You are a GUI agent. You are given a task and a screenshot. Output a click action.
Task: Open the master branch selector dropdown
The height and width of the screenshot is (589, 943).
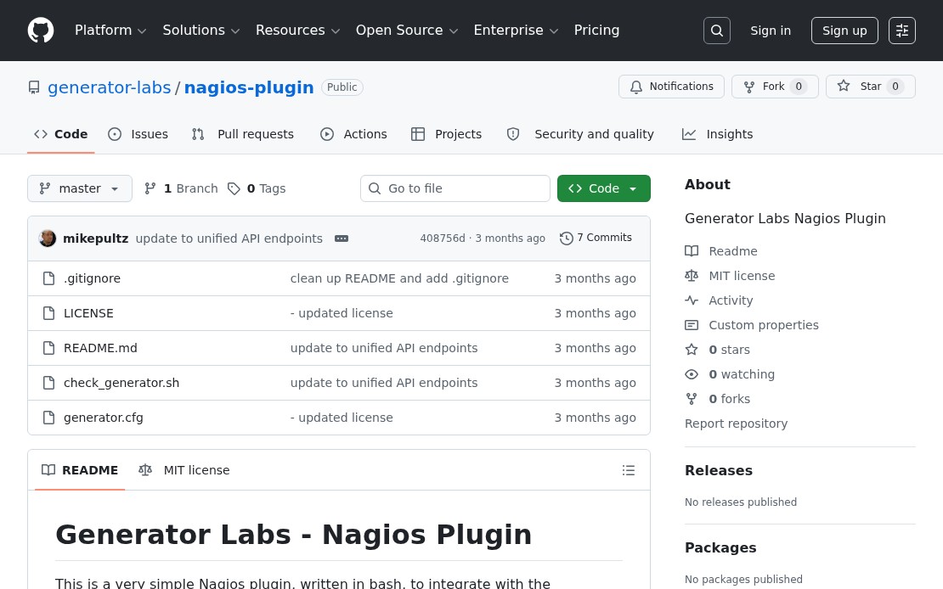tap(79, 188)
